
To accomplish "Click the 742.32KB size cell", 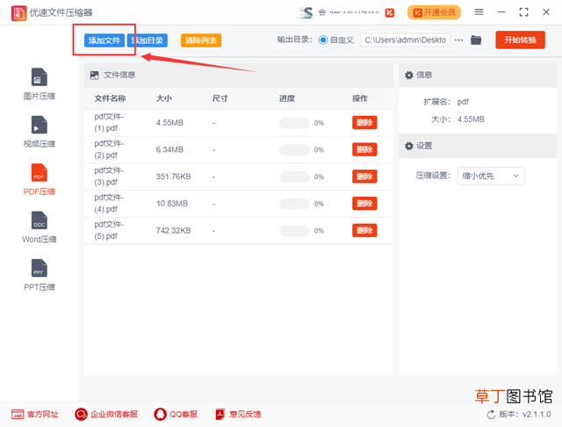I will click(x=174, y=230).
